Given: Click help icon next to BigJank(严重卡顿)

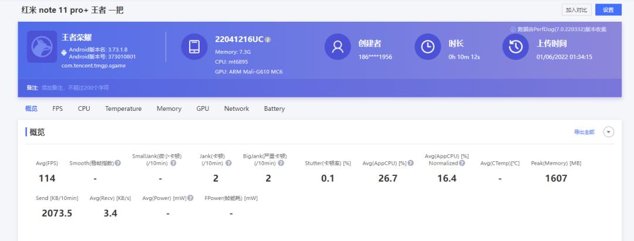Looking at the screenshot, I should coord(281,163).
